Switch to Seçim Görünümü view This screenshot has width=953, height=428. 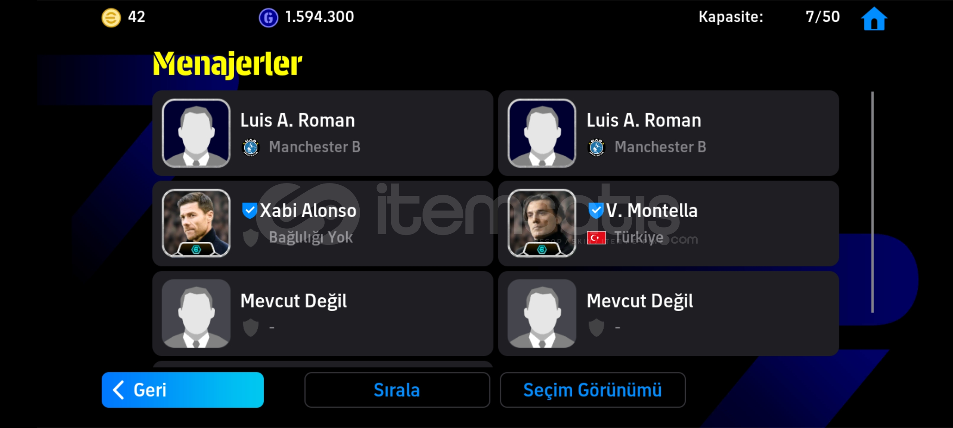click(593, 390)
